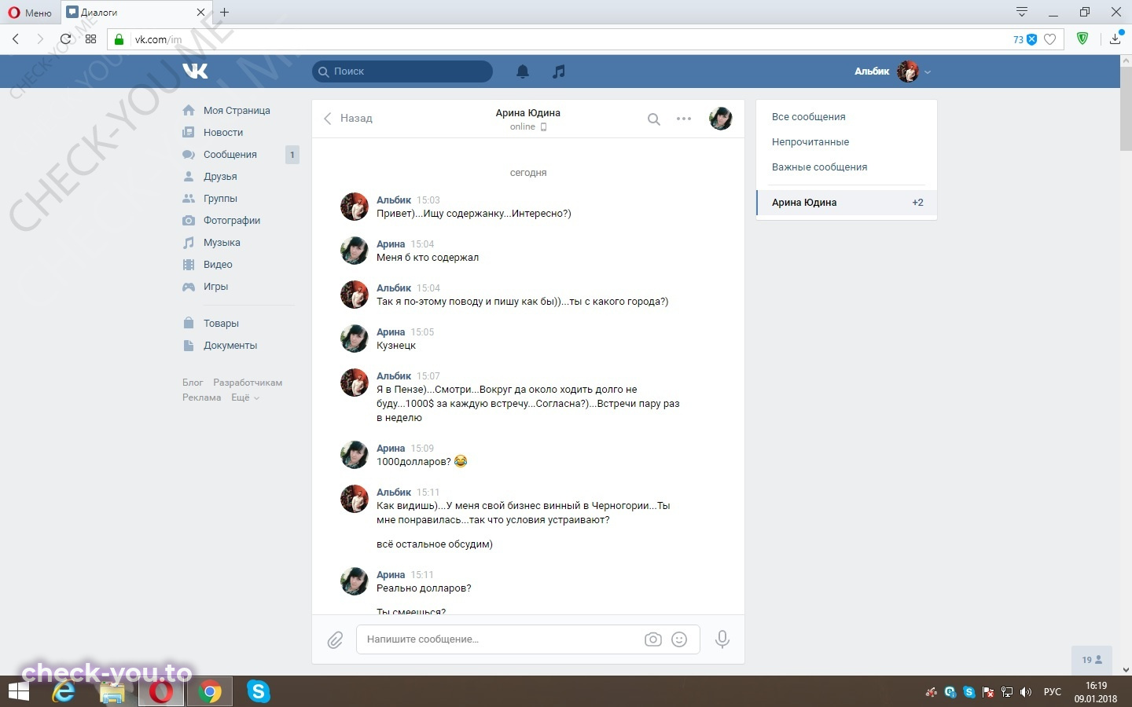
Task: Open Фотографии section
Action: tap(232, 221)
